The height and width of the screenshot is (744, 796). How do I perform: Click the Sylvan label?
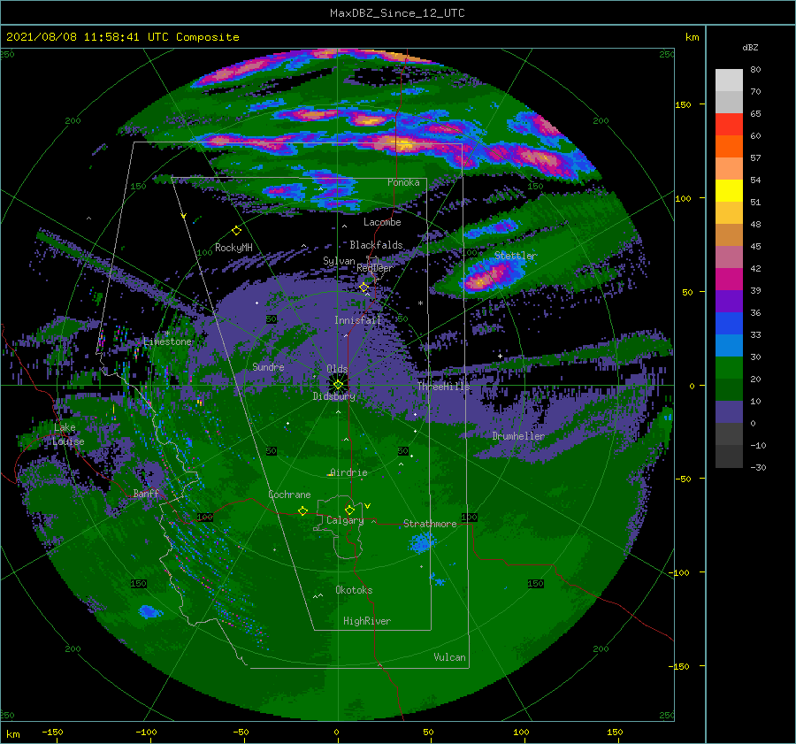[x=339, y=261]
